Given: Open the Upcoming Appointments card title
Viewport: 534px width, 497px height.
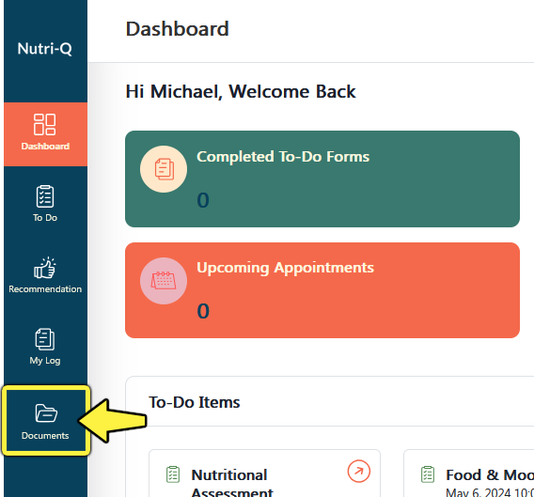Looking at the screenshot, I should (x=286, y=268).
